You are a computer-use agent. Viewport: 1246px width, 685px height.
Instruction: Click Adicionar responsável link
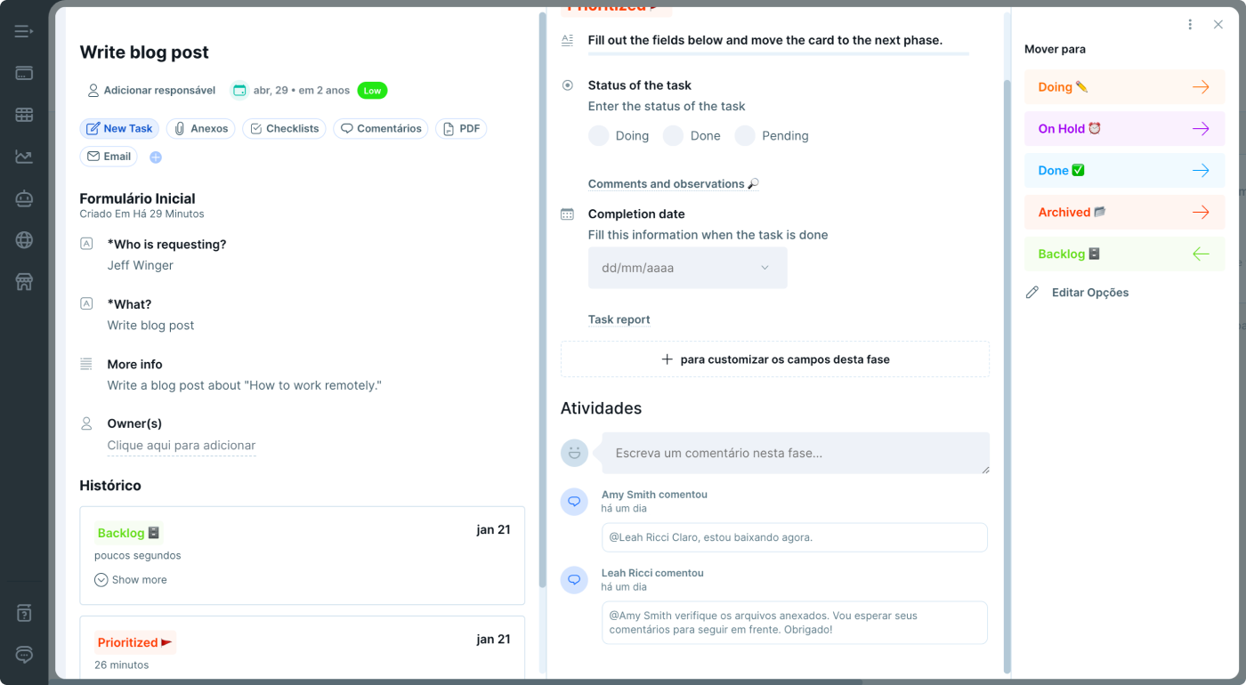tap(151, 91)
